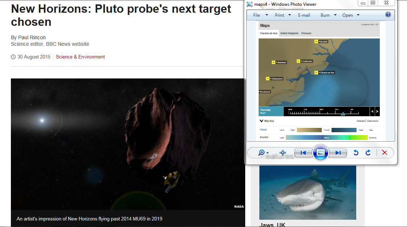Open the Science & Environment link
The width and height of the screenshot is (407, 227).
click(80, 57)
